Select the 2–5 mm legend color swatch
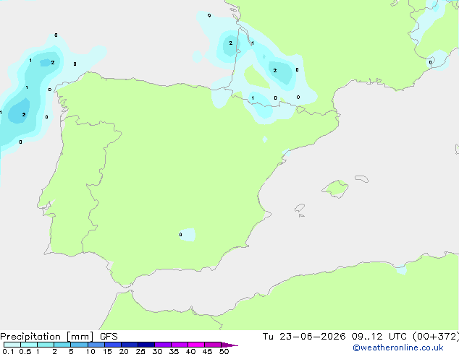 [62, 345]
